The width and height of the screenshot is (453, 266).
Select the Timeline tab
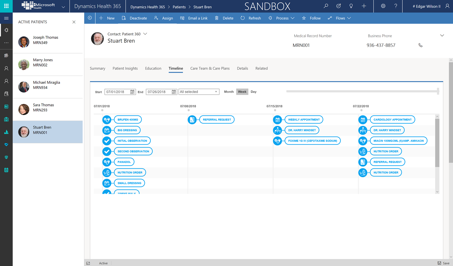click(x=176, y=68)
